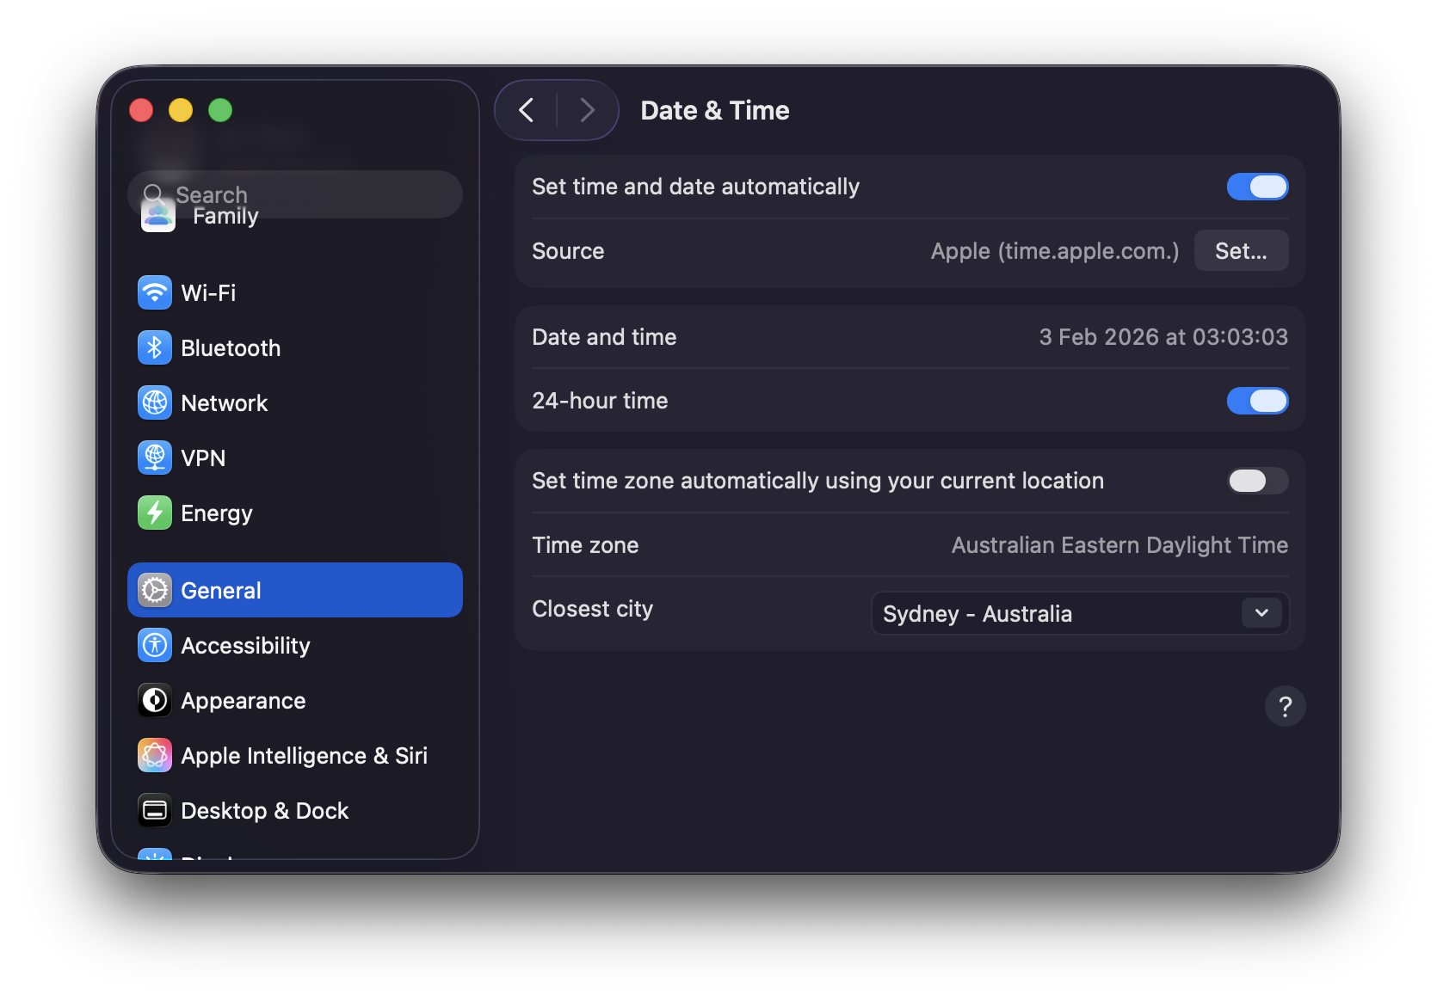Click the VPN globe icon
The image size is (1437, 1001).
(154, 458)
